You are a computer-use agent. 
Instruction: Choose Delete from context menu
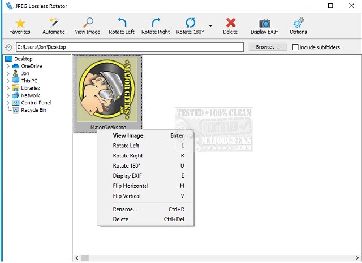click(145, 220)
